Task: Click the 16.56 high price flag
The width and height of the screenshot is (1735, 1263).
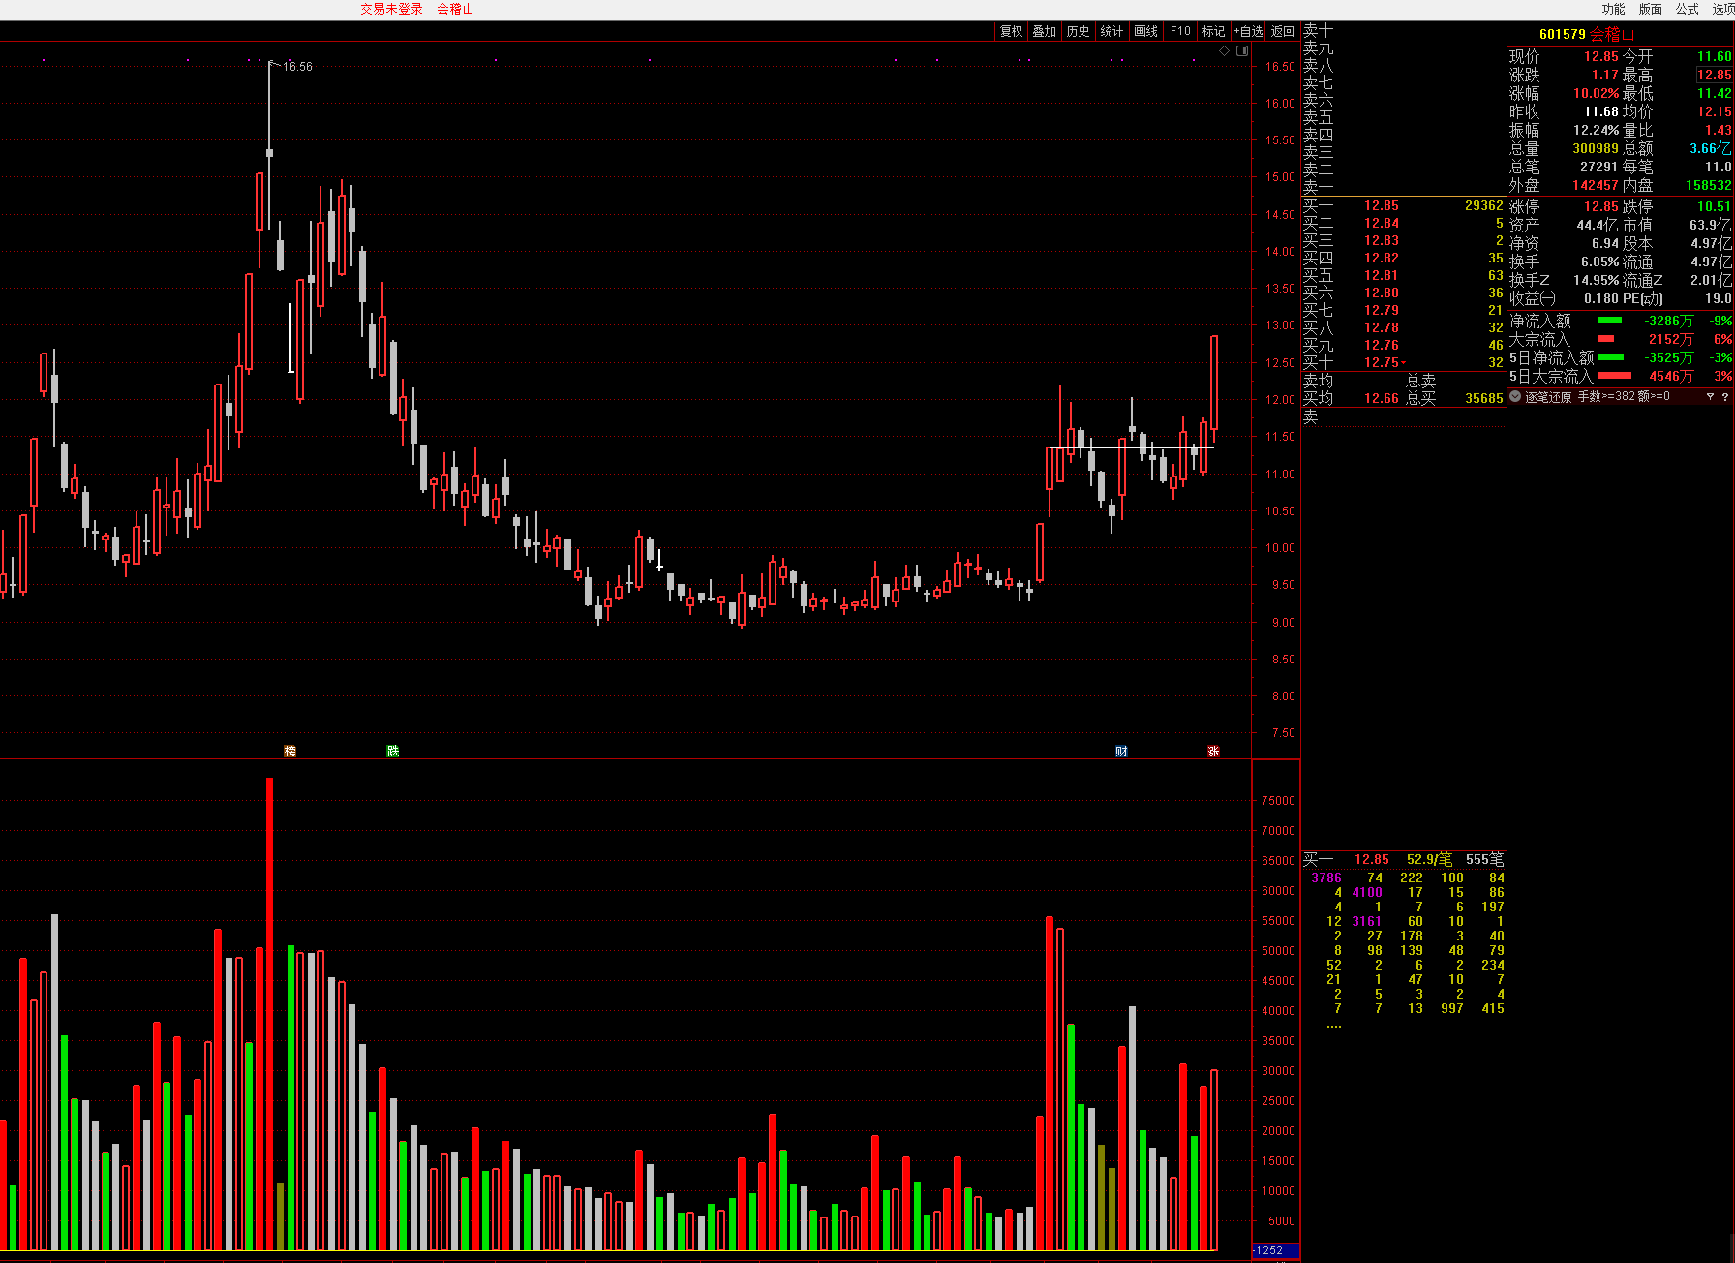Action: pos(297,67)
